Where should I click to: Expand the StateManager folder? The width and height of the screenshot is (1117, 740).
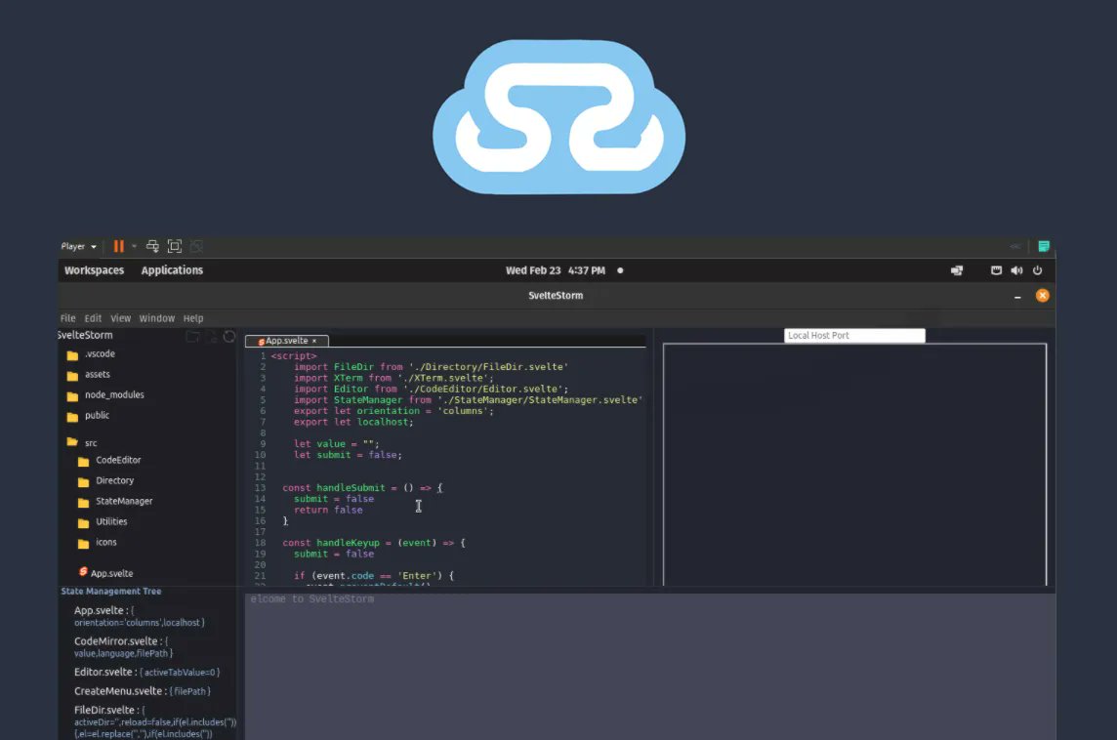pos(115,502)
